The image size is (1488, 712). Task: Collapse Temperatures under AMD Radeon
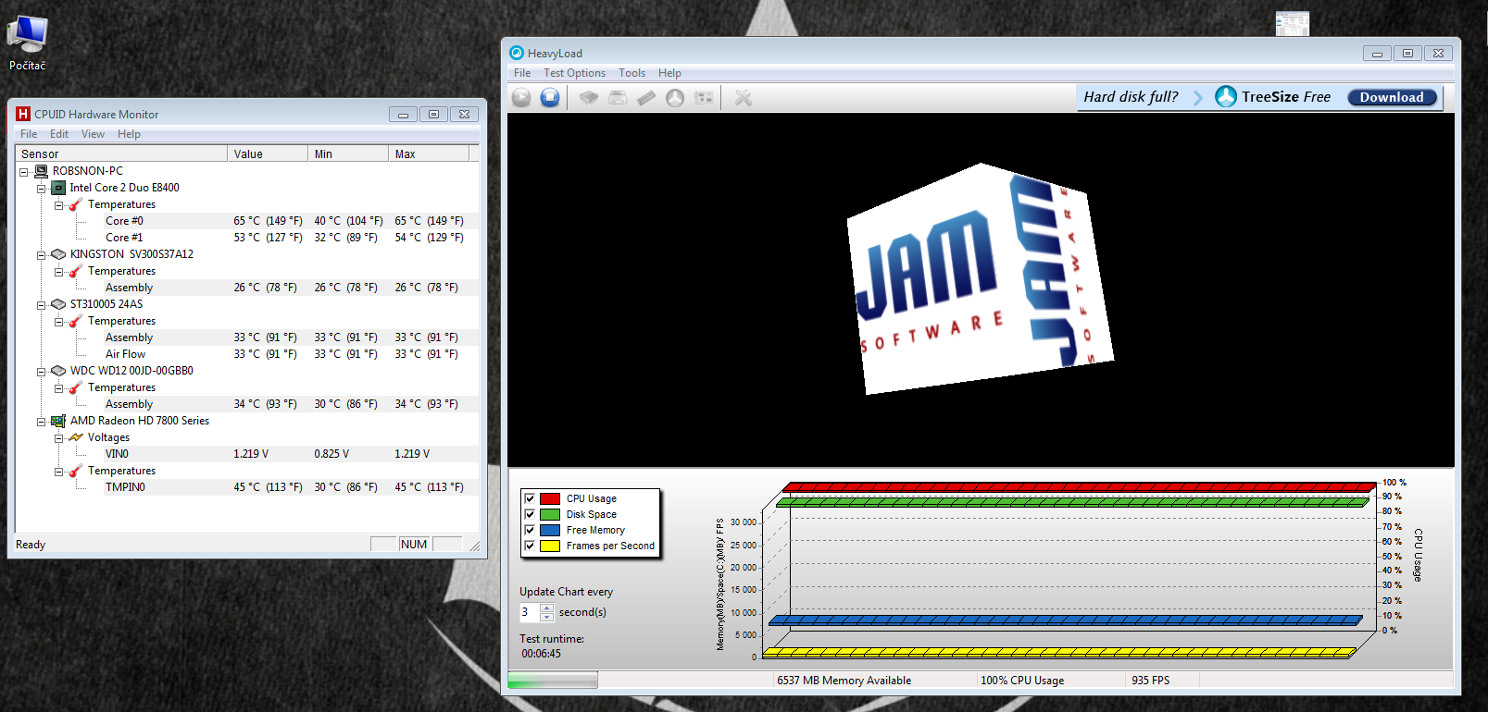pyautogui.click(x=58, y=471)
